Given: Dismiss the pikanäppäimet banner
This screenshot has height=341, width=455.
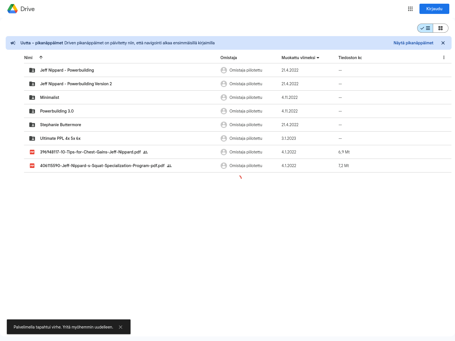Looking at the screenshot, I should coord(443,43).
